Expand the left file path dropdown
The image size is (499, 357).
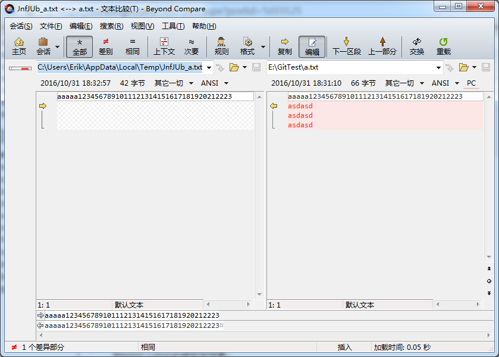209,67
